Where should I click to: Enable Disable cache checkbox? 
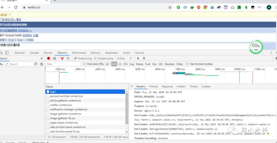[95, 58]
